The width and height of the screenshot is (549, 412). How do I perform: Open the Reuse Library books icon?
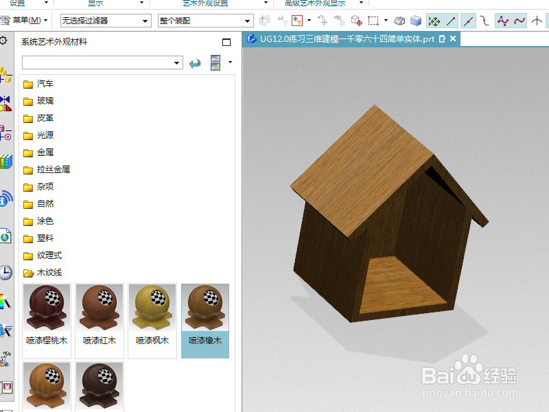tap(5, 162)
